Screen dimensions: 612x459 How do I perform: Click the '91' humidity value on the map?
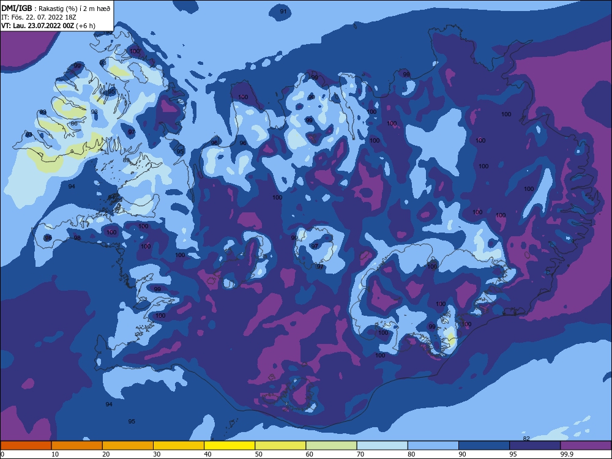tap(283, 11)
